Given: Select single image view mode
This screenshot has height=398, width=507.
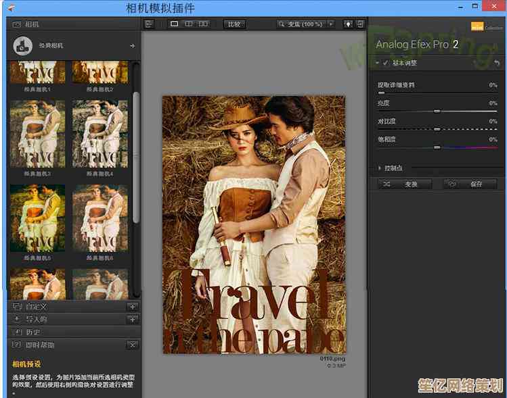Looking at the screenshot, I should point(174,24).
